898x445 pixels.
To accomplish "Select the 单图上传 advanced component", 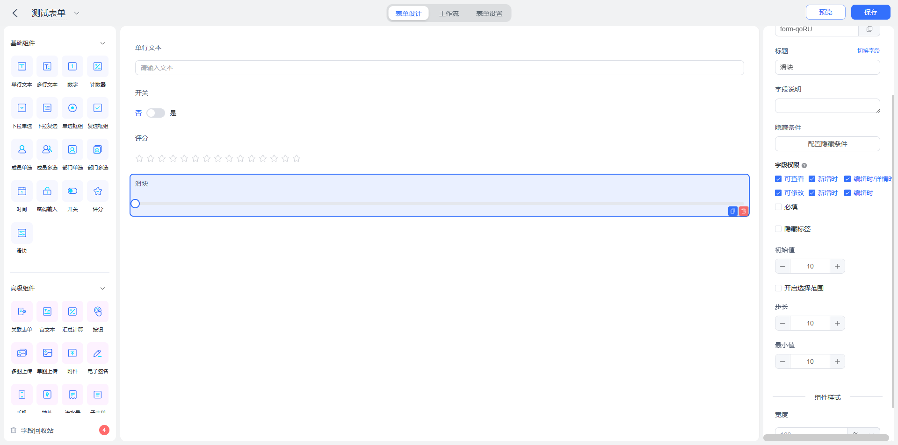I will click(x=47, y=353).
